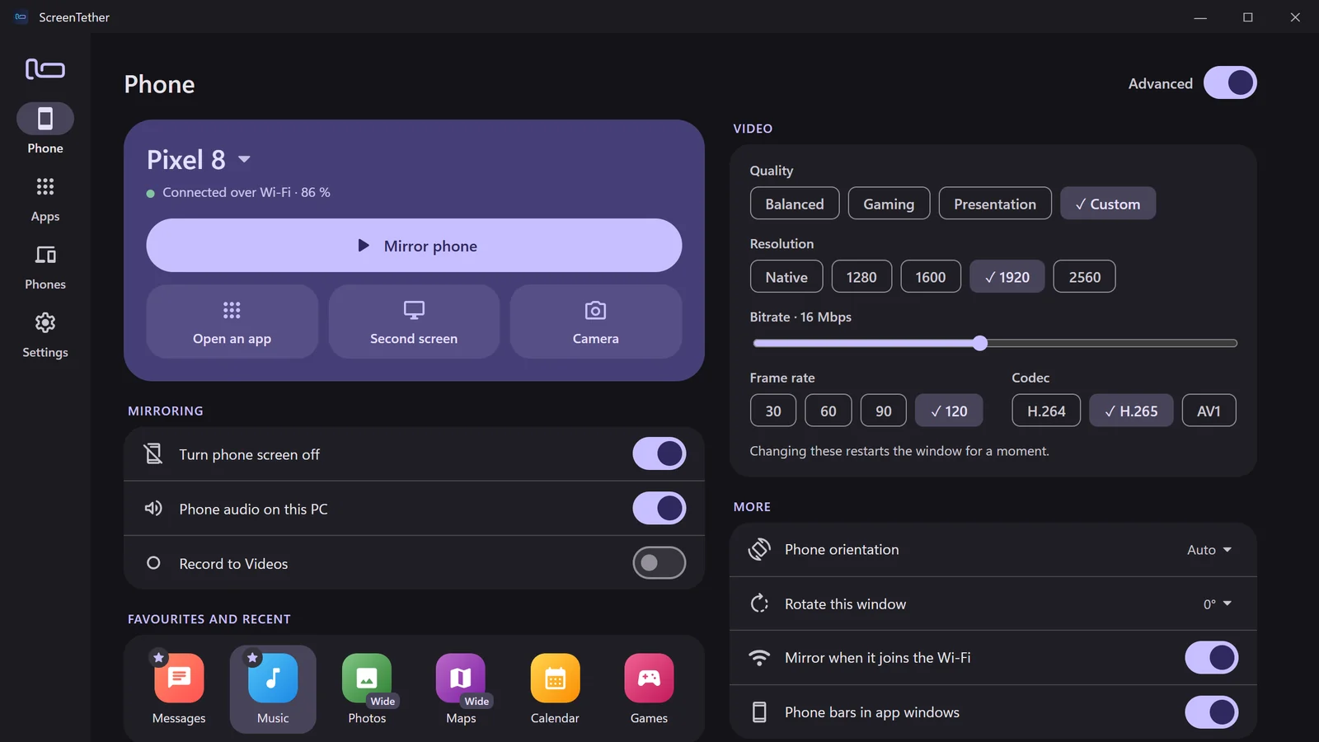This screenshot has height=742, width=1319.
Task: Click the Second screen tile
Action: [x=414, y=322]
